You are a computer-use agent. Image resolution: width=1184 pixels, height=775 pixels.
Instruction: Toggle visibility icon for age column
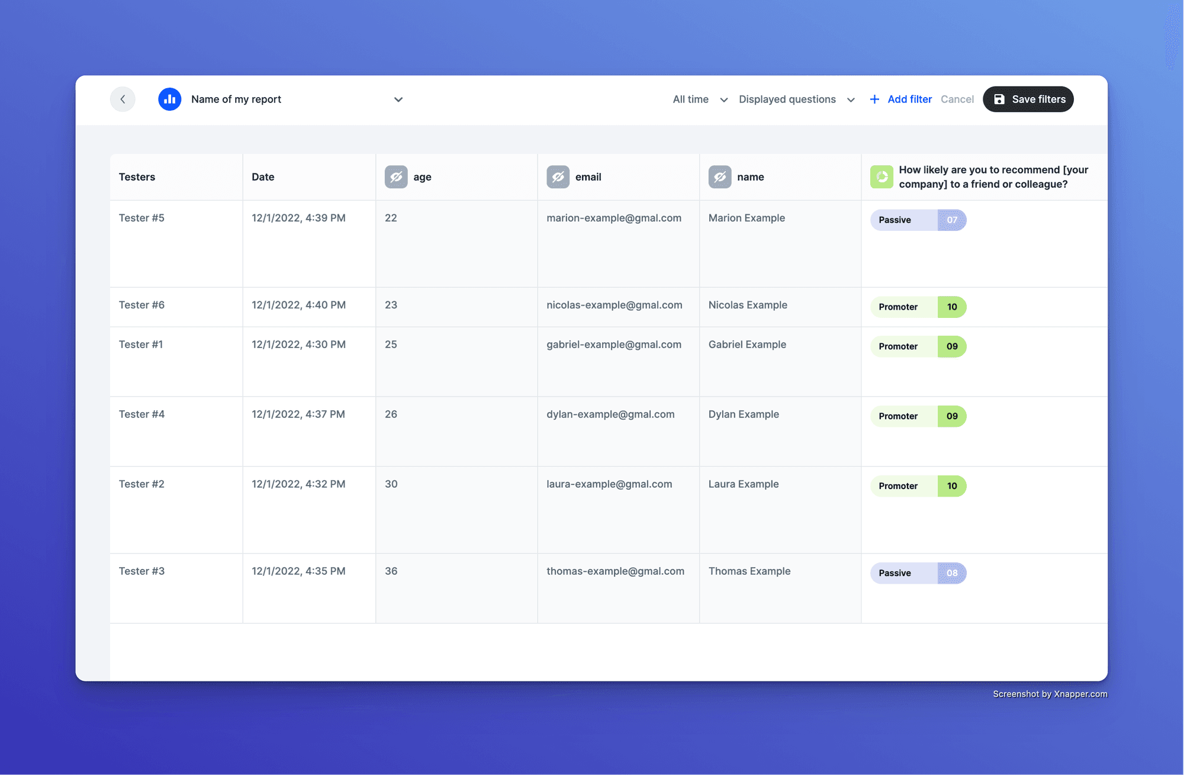click(395, 176)
